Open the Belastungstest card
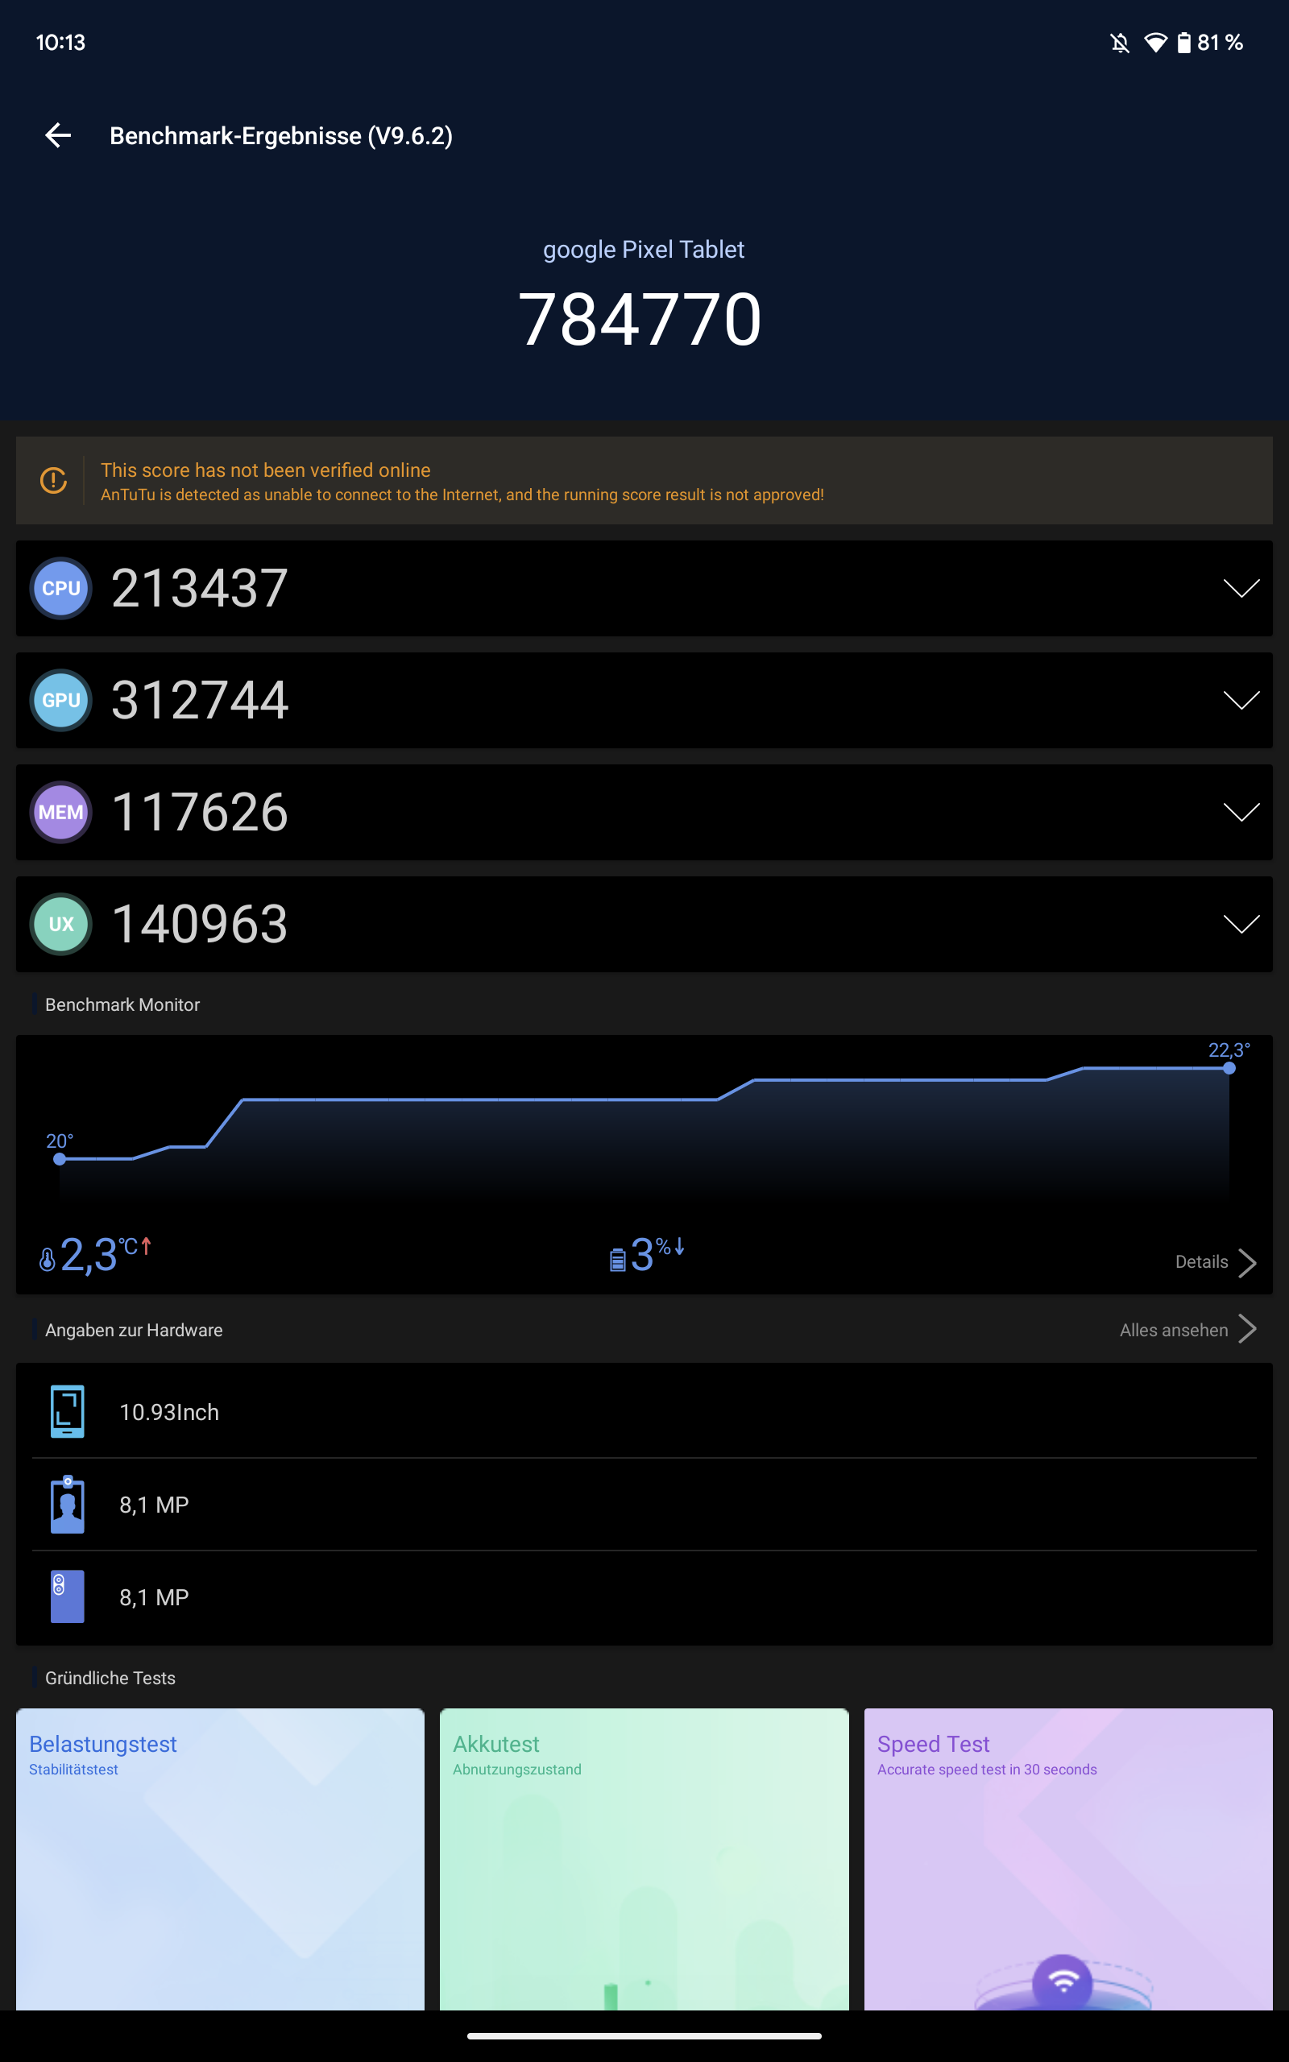This screenshot has width=1289, height=2062. [x=220, y=1859]
